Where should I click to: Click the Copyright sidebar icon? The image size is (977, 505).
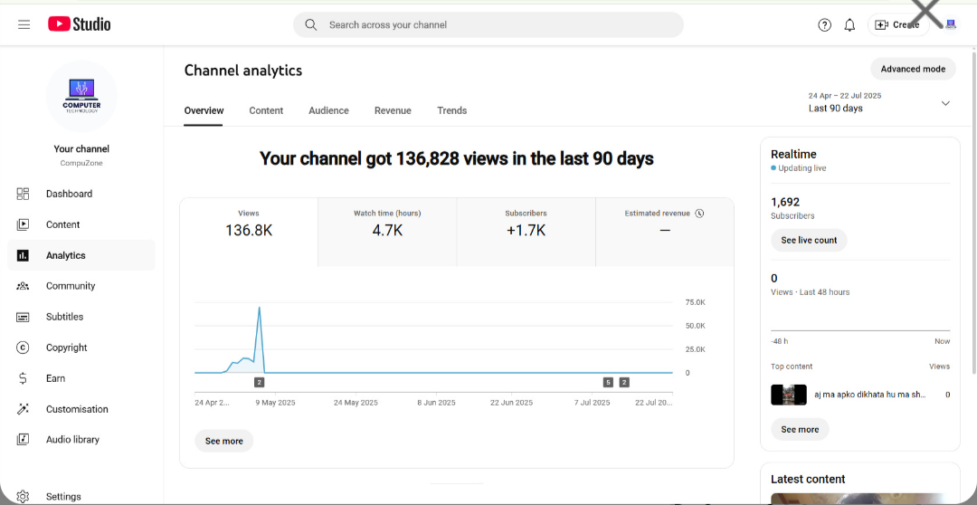[23, 348]
